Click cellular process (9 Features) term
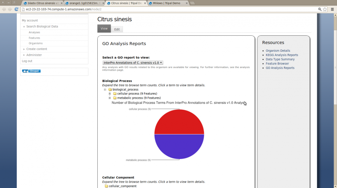 click(x=137, y=93)
